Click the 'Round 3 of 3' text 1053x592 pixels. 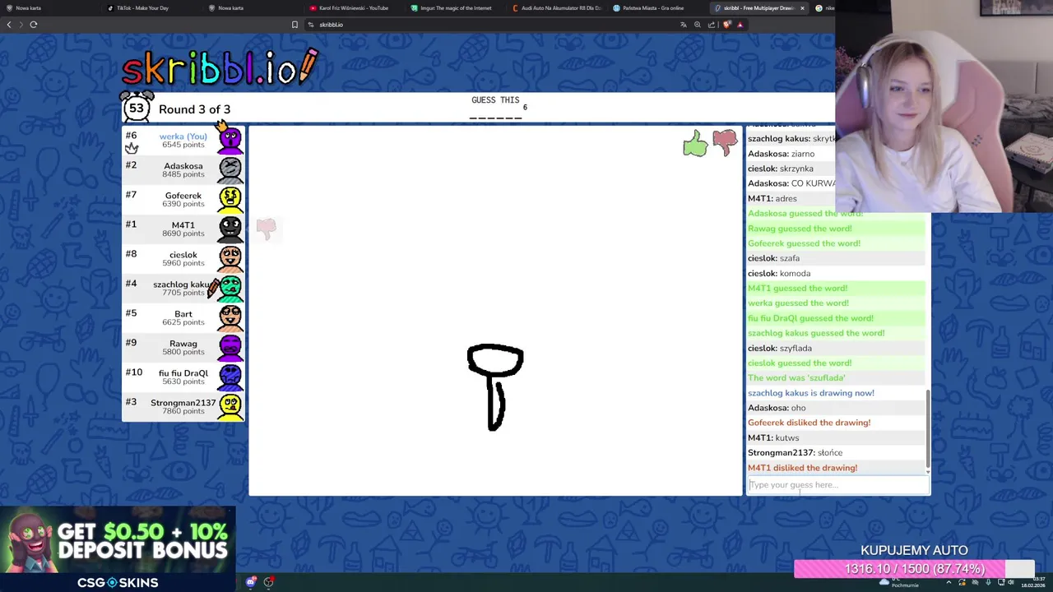click(x=194, y=109)
